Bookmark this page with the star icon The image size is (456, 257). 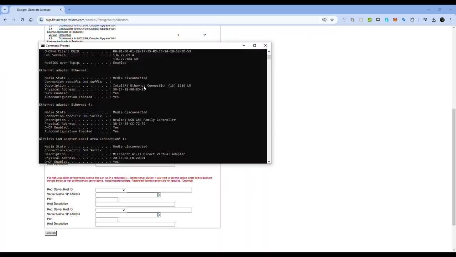332,20
